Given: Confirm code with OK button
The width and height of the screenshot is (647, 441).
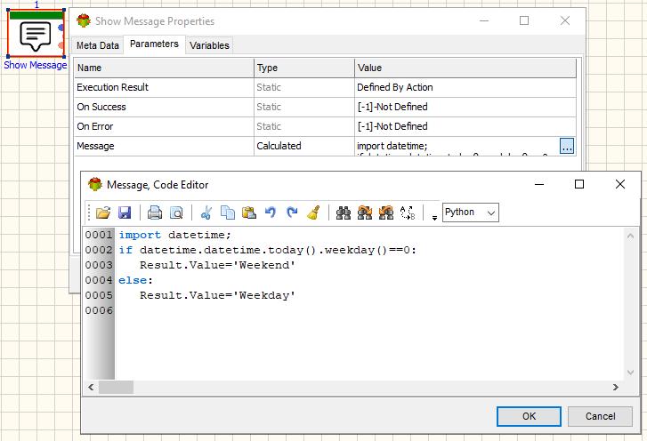Looking at the screenshot, I should point(529,416).
